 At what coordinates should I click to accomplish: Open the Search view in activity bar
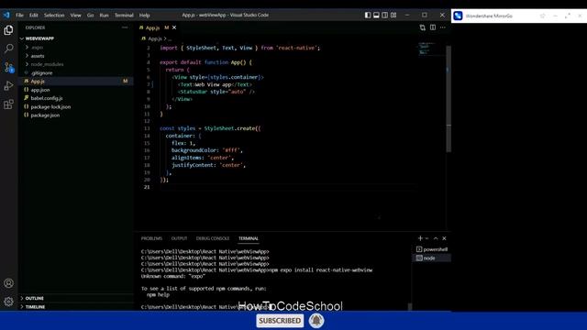[8, 49]
